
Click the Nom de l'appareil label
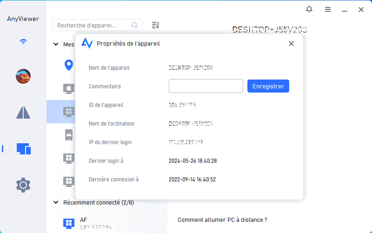click(109, 68)
